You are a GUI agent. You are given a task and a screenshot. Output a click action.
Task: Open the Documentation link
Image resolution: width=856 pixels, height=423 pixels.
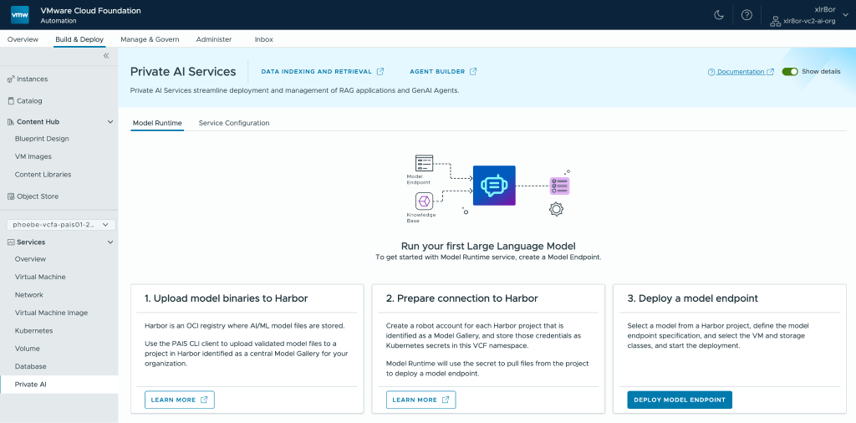[x=741, y=72]
